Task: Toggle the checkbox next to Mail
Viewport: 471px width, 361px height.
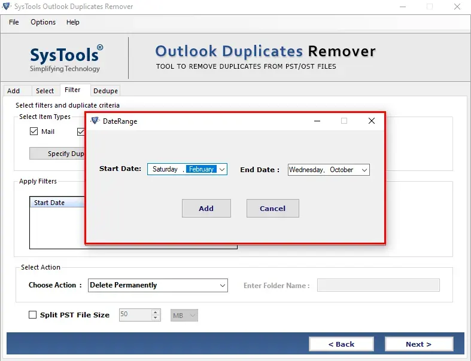Action: click(x=81, y=131)
